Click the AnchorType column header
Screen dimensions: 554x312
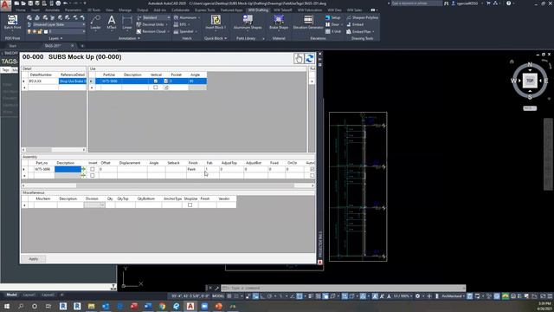[x=172, y=198]
